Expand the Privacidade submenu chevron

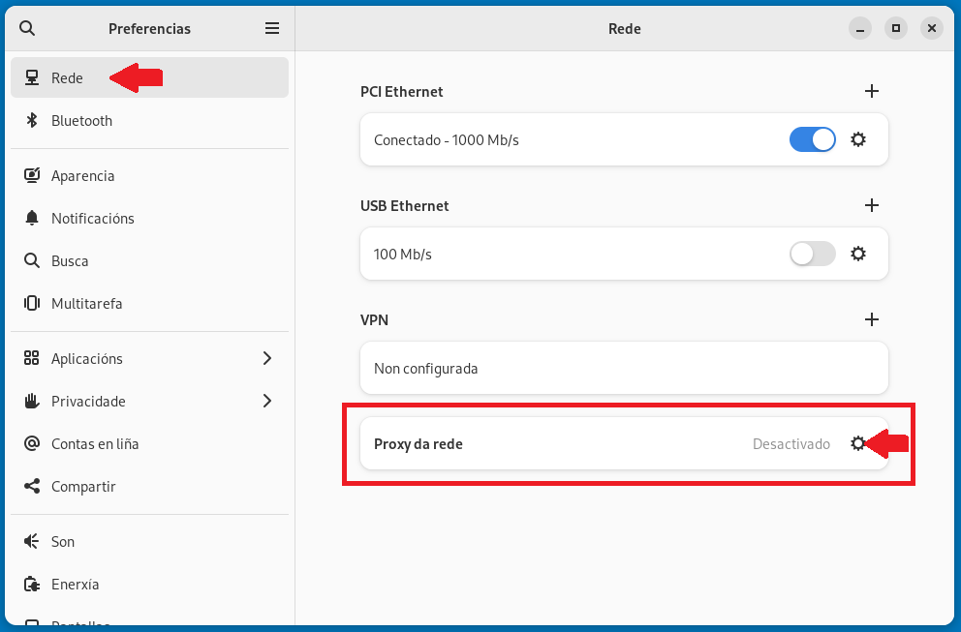pos(267,402)
